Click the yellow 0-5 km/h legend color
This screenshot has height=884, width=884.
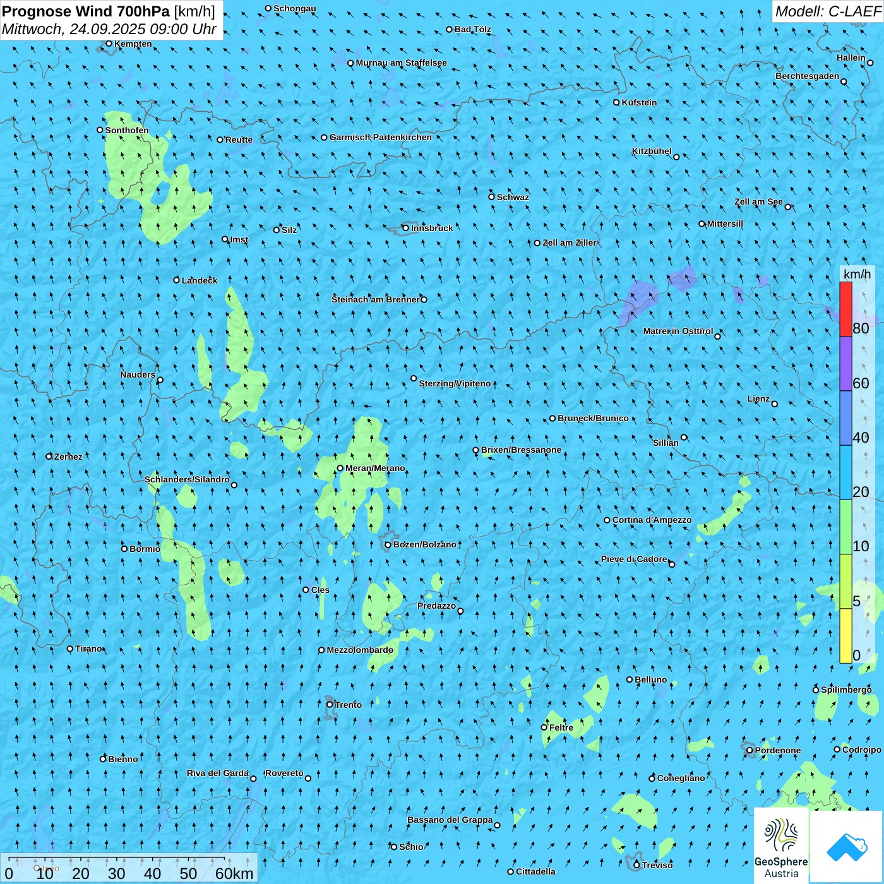point(845,636)
